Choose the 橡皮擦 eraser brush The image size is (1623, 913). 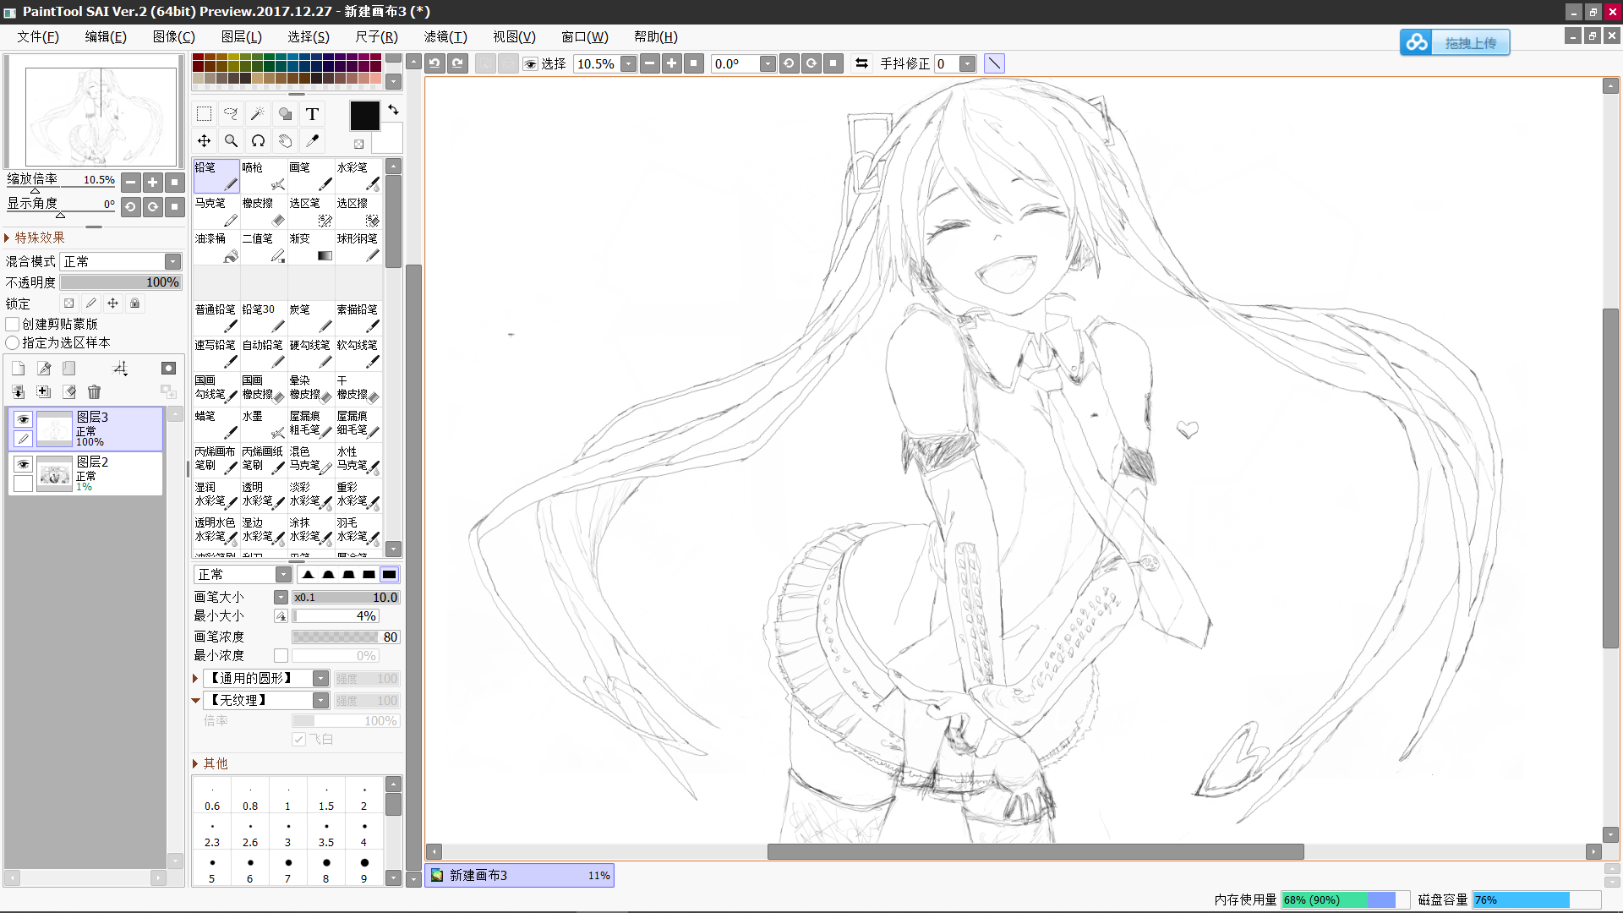264,211
